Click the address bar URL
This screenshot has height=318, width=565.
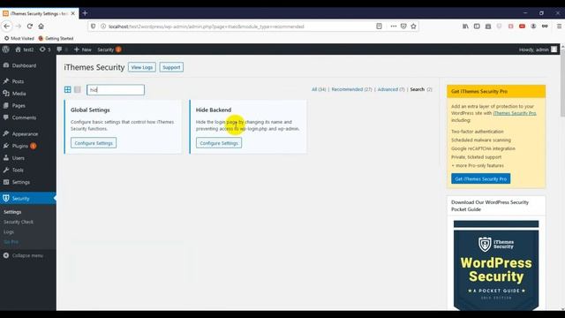(x=206, y=26)
